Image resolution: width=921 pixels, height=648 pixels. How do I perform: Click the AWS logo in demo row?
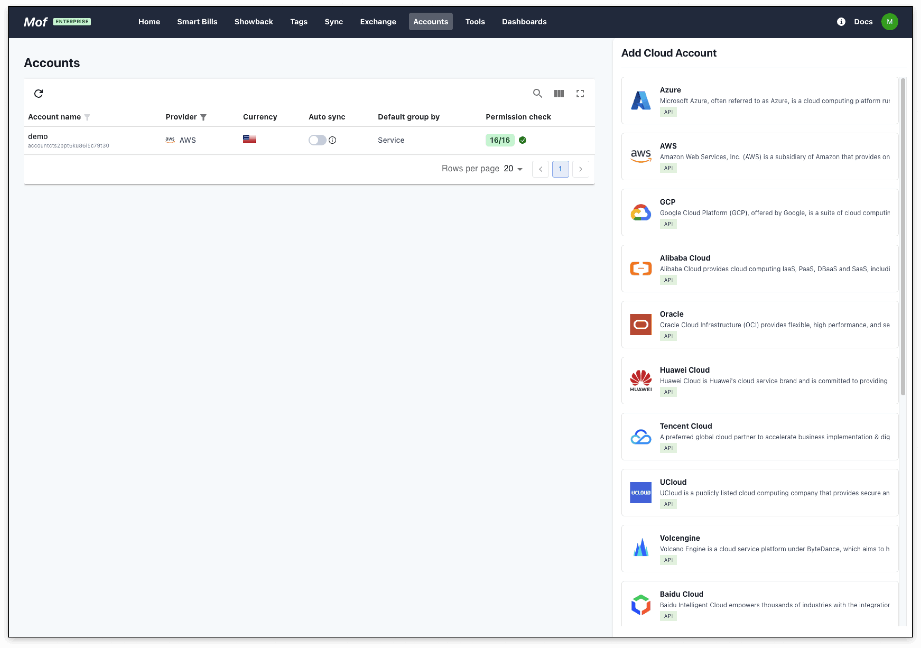tap(170, 140)
